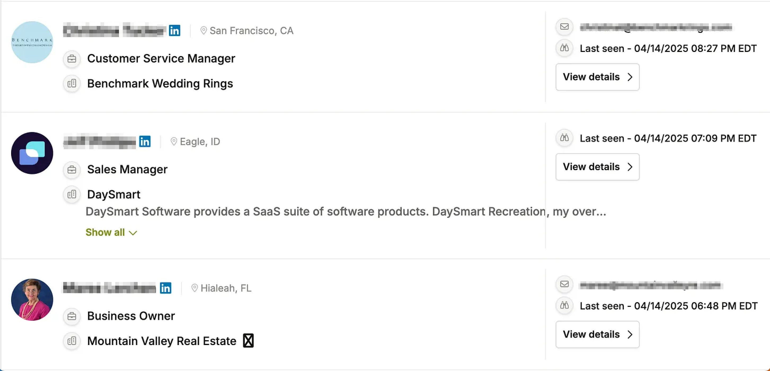This screenshot has width=770, height=371.
Task: Click binoculars icon beside 08:27 PM last seen
Action: (564, 48)
